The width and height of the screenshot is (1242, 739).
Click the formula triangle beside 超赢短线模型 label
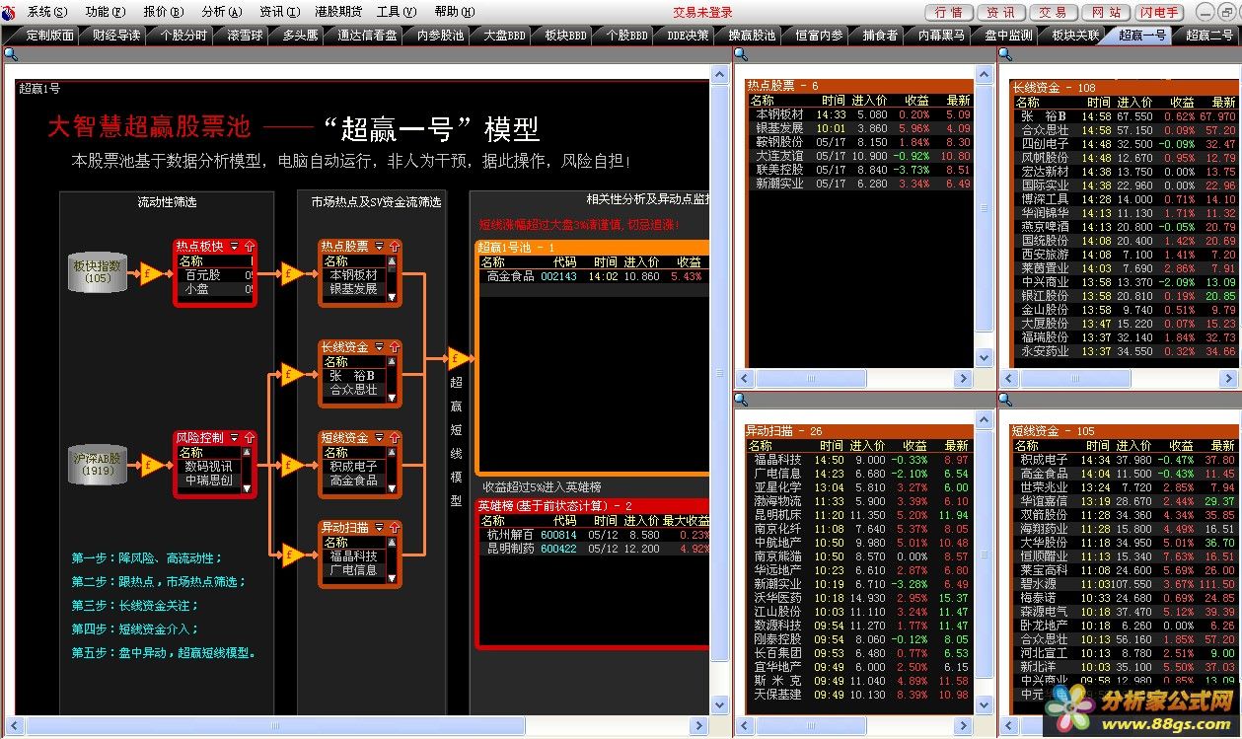[459, 358]
